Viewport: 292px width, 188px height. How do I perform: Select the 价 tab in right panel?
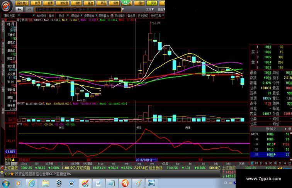(x=261, y=163)
